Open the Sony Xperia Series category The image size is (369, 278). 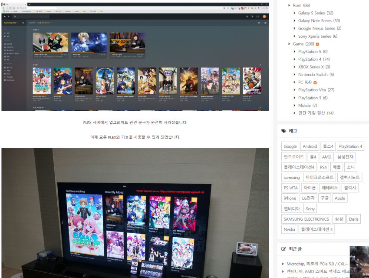(x=318, y=36)
